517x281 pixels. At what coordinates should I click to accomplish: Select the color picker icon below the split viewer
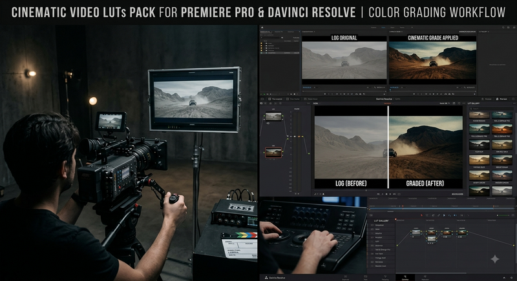(x=315, y=194)
